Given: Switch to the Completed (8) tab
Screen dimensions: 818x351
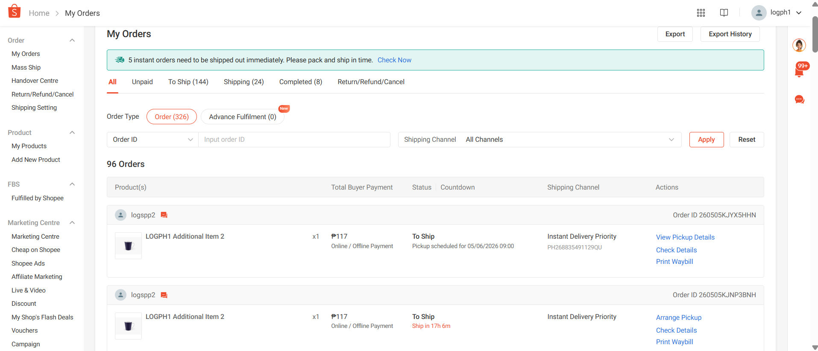Looking at the screenshot, I should tap(301, 82).
